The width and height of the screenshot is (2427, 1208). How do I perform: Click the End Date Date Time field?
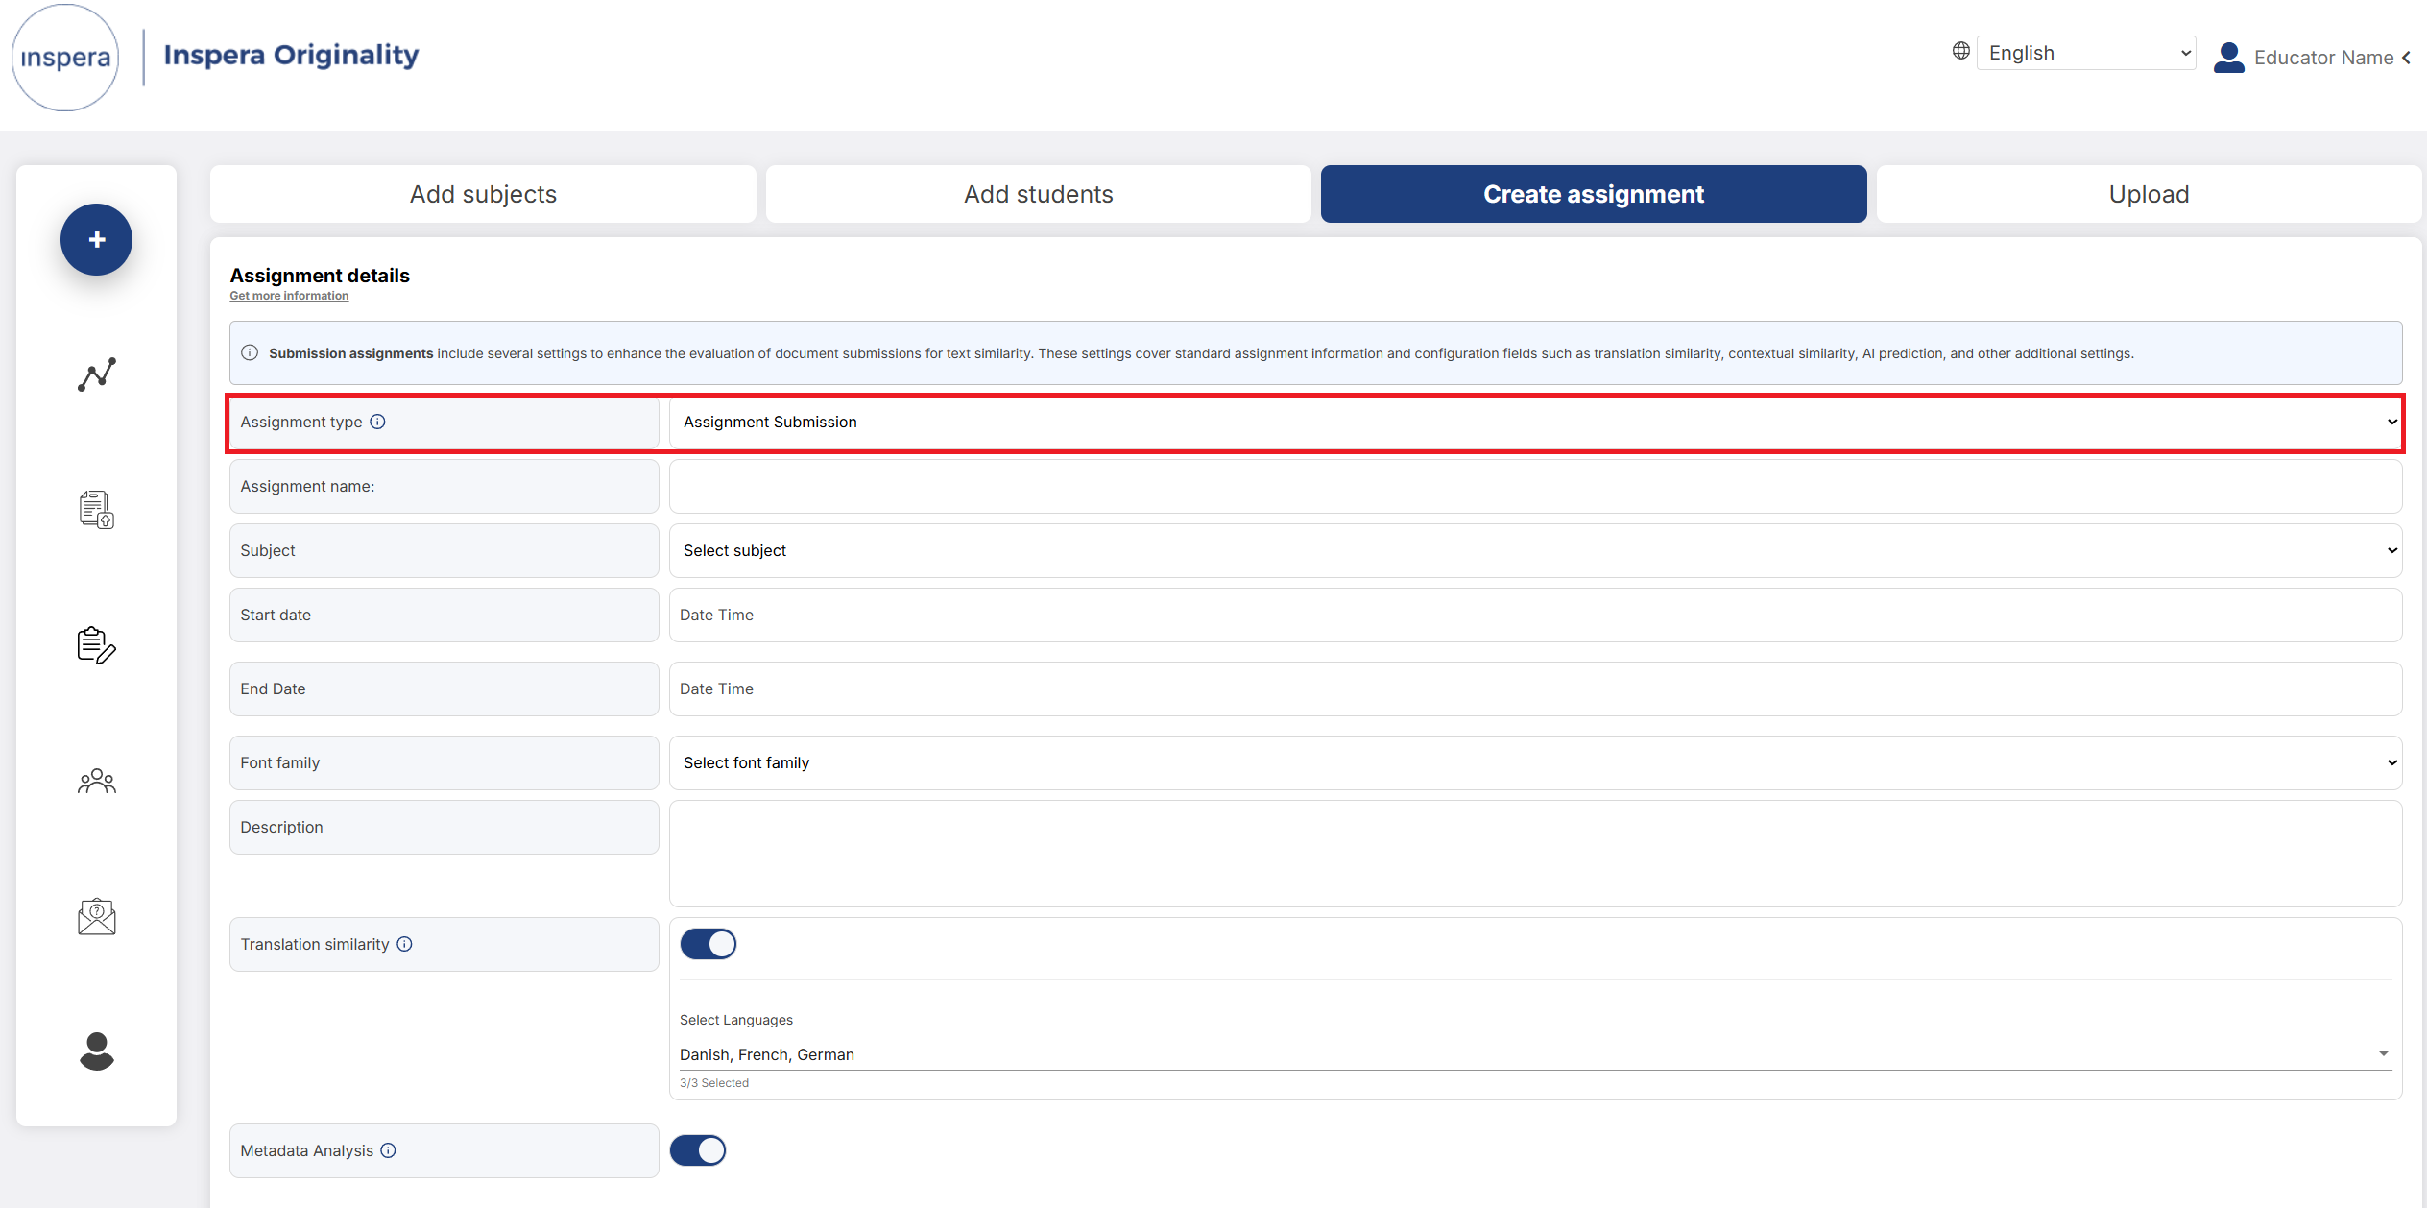click(x=1535, y=689)
